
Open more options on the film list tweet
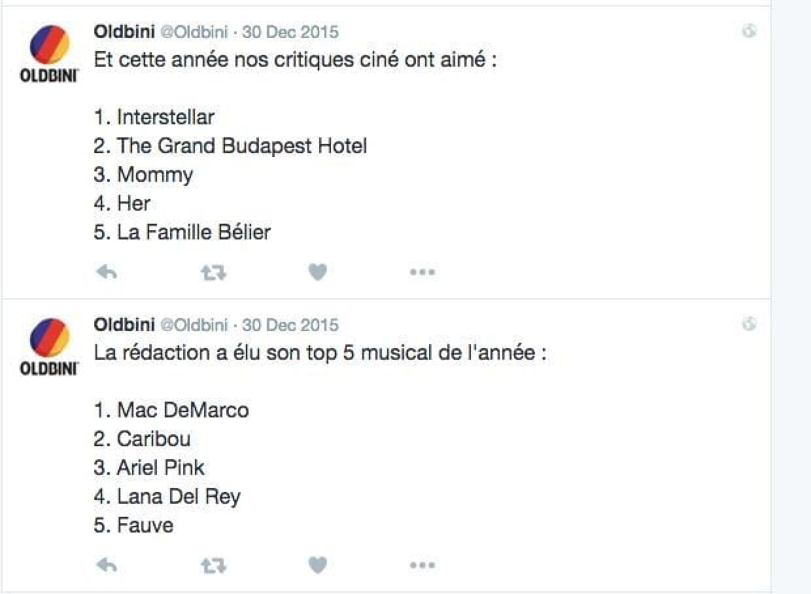point(422,272)
